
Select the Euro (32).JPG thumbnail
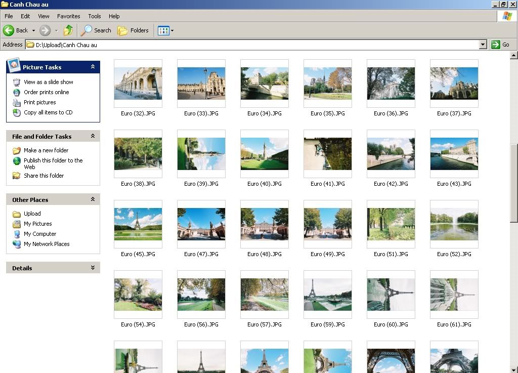138,84
